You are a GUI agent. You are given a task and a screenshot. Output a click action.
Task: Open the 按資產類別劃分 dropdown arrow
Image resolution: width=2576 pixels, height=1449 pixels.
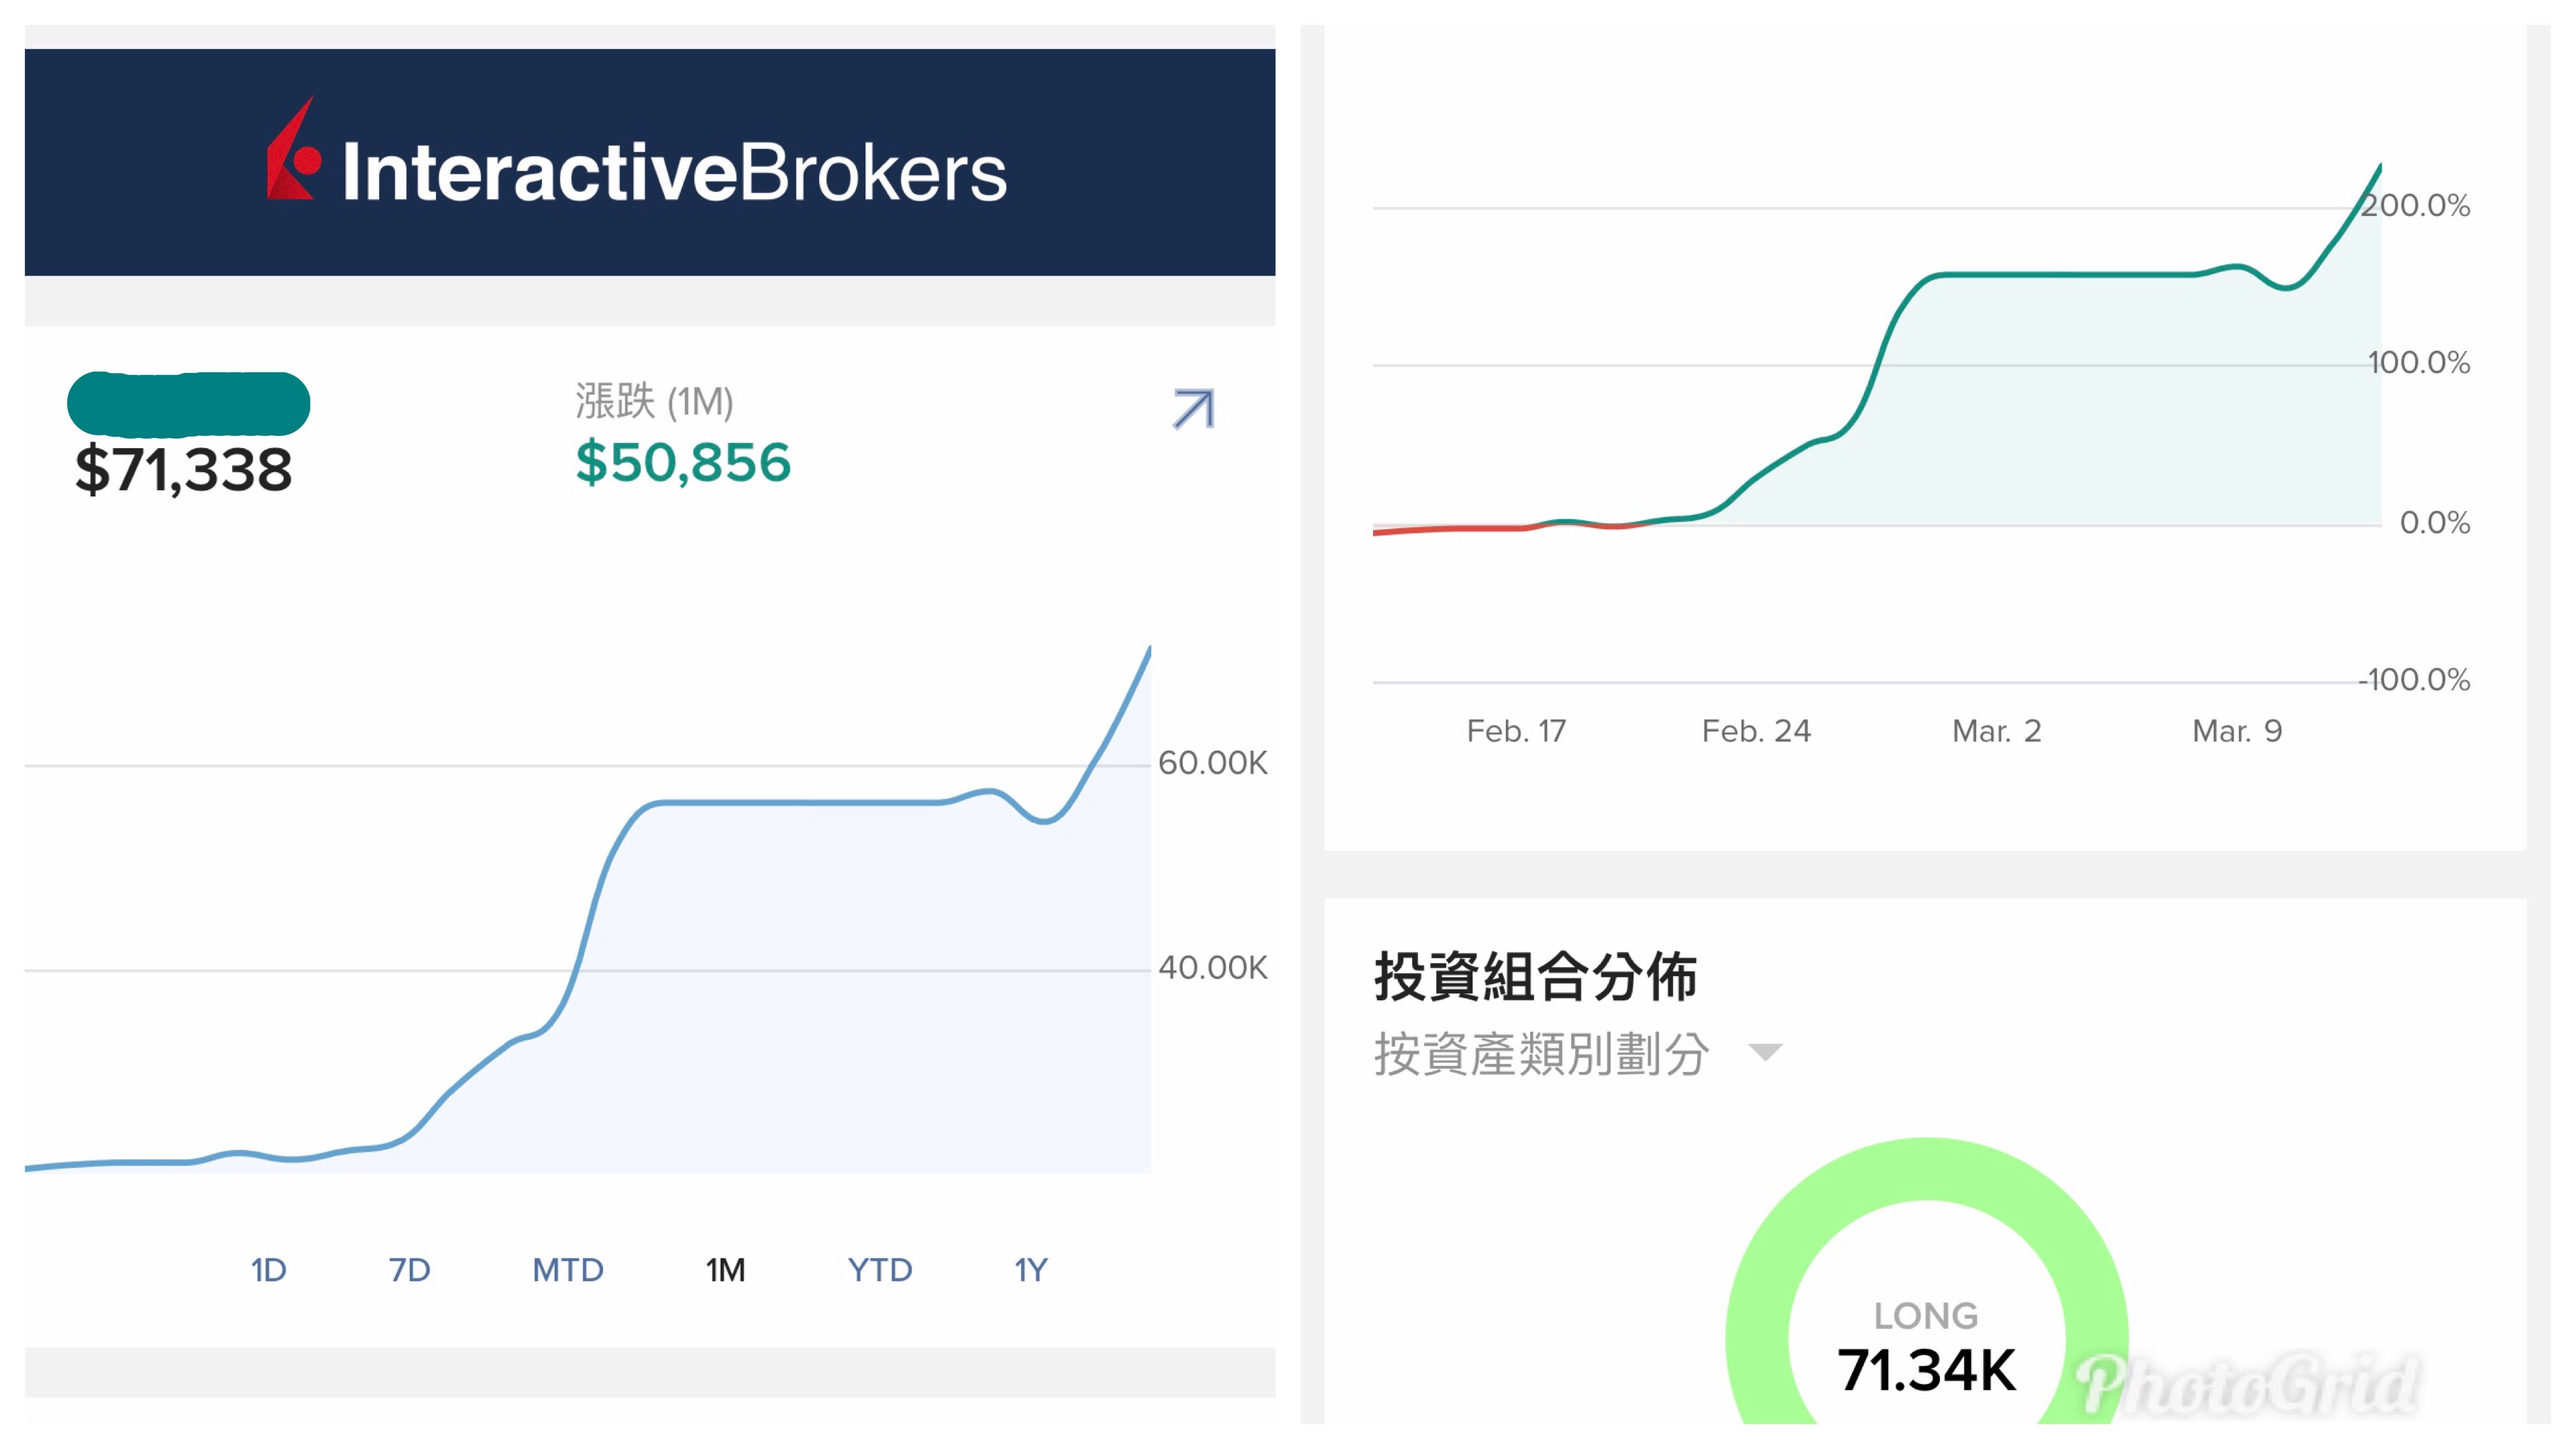coord(1764,1052)
